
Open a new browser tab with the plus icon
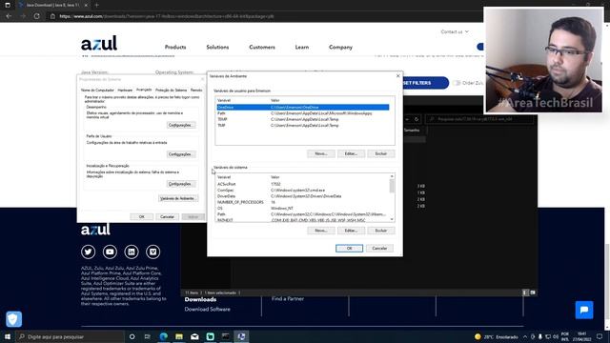click(96, 5)
